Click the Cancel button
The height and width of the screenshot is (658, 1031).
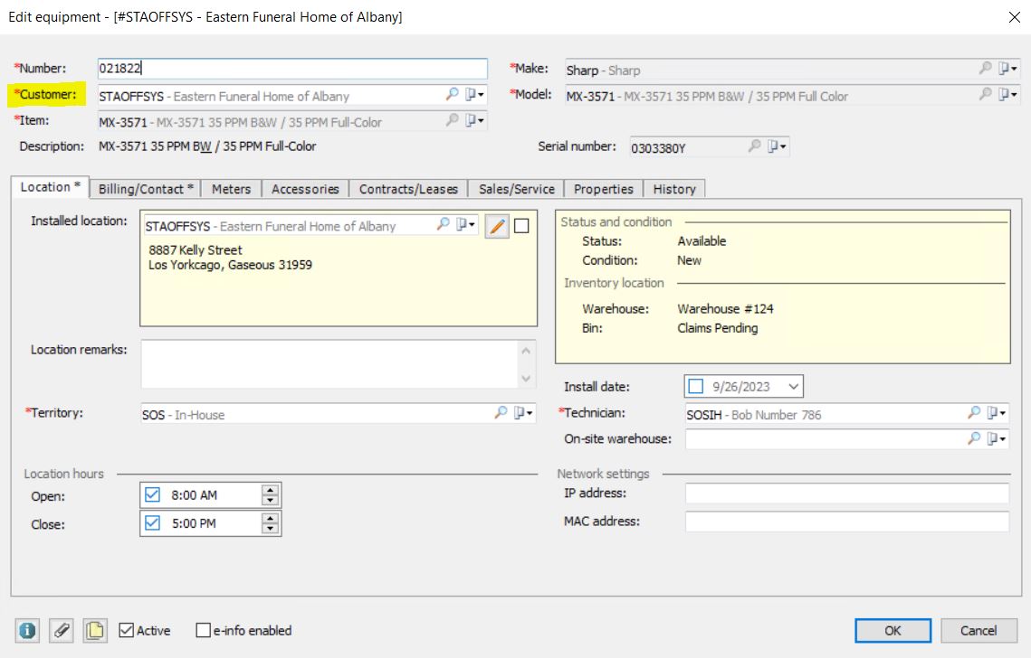978,630
